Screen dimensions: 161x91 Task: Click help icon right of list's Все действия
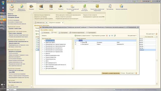[156, 34]
